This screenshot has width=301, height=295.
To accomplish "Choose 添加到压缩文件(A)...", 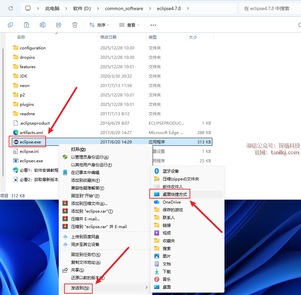I will 89,203.
